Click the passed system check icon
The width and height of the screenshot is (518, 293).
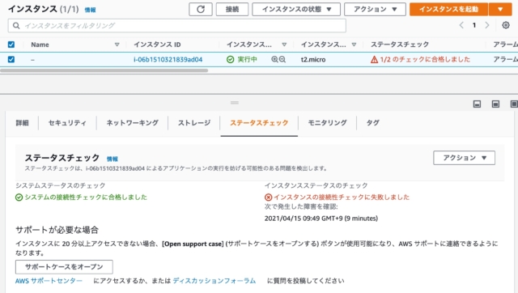pyautogui.click(x=19, y=197)
